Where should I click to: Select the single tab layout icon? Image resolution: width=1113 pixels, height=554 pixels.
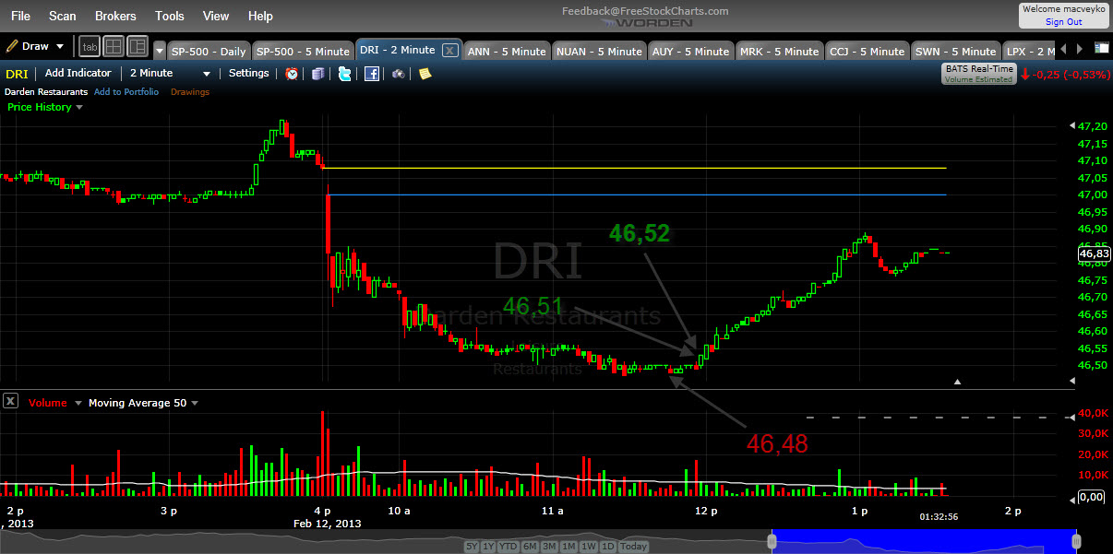pos(90,45)
